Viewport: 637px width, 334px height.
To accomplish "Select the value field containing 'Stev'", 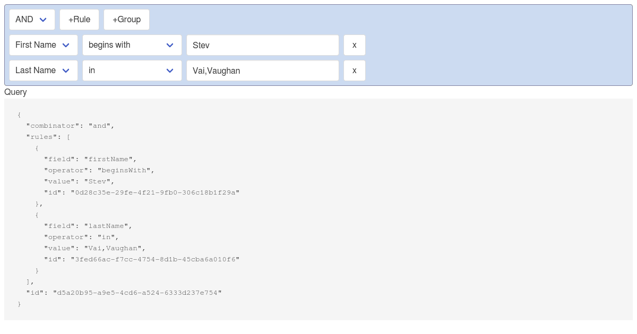I will point(263,45).
